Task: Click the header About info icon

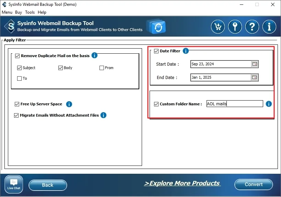Action: pos(269,27)
